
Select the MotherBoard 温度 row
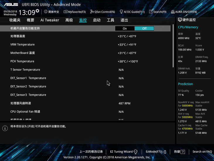click(x=85, y=53)
